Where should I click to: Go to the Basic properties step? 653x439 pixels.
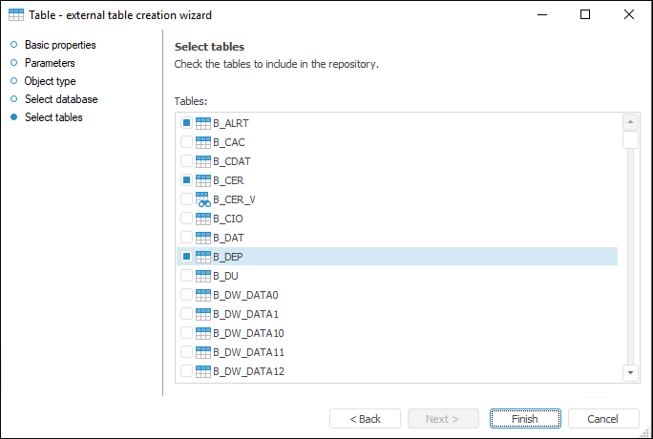pos(60,45)
